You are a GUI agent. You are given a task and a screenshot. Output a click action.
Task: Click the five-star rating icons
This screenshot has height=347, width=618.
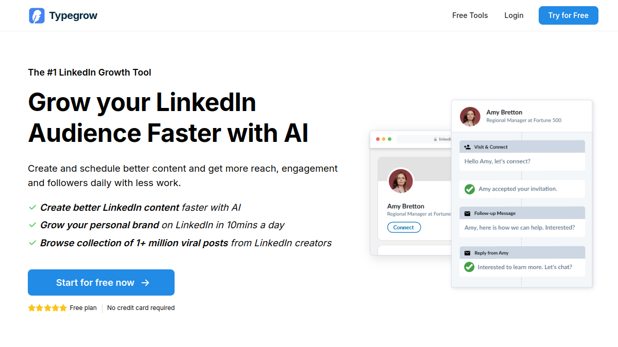coord(47,308)
